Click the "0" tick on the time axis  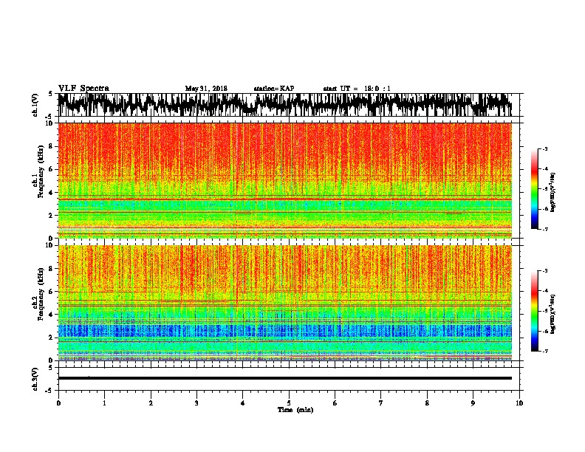click(x=58, y=403)
